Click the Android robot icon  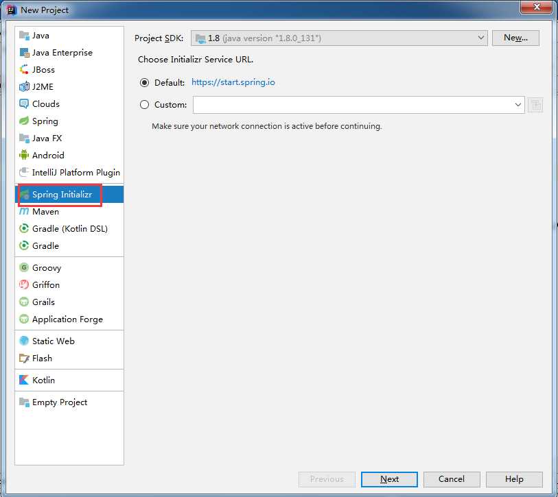pyautogui.click(x=24, y=155)
